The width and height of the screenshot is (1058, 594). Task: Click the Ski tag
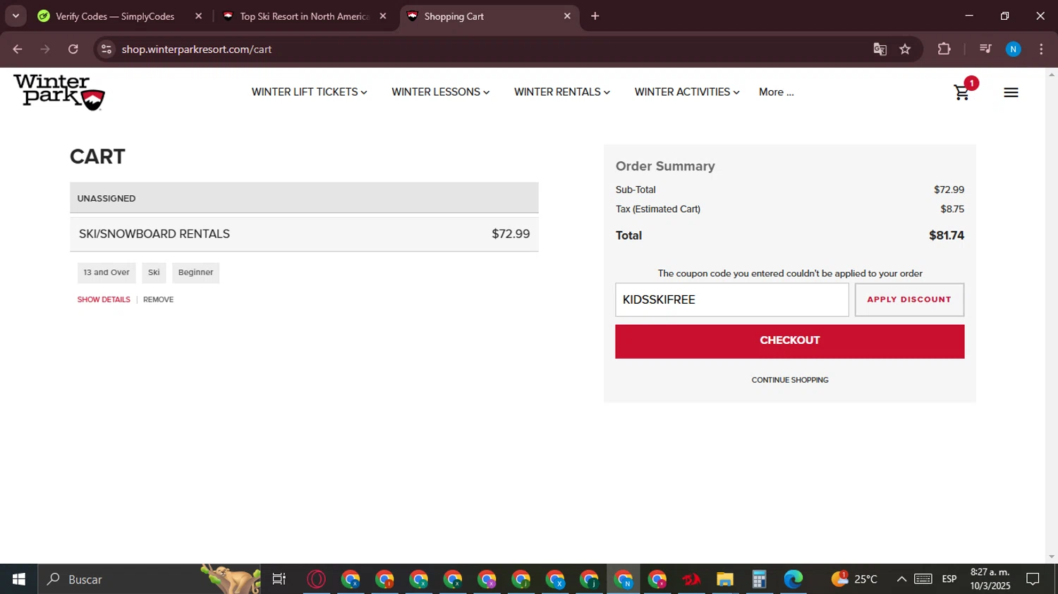click(154, 273)
